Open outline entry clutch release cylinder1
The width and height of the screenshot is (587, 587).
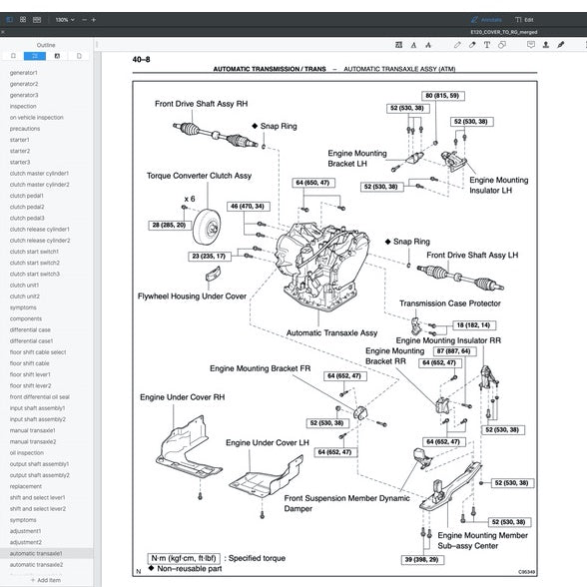(x=40, y=230)
